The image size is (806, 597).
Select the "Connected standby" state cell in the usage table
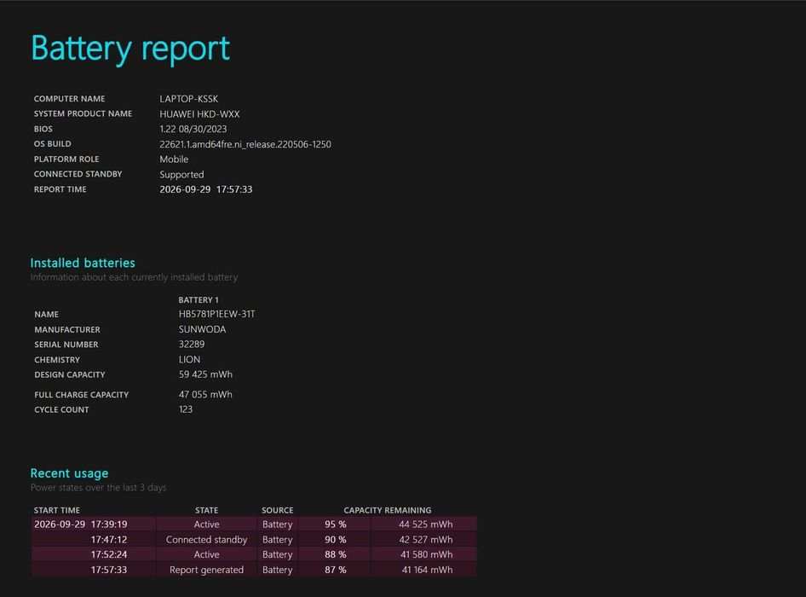pos(207,540)
